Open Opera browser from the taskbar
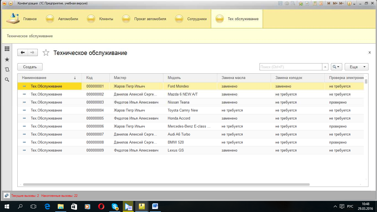Viewport: 377px width, 212px height. 101,206
